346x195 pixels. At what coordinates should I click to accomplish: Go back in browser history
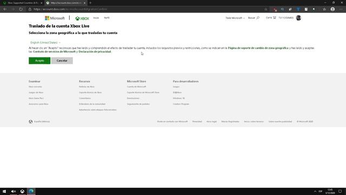[5, 9]
